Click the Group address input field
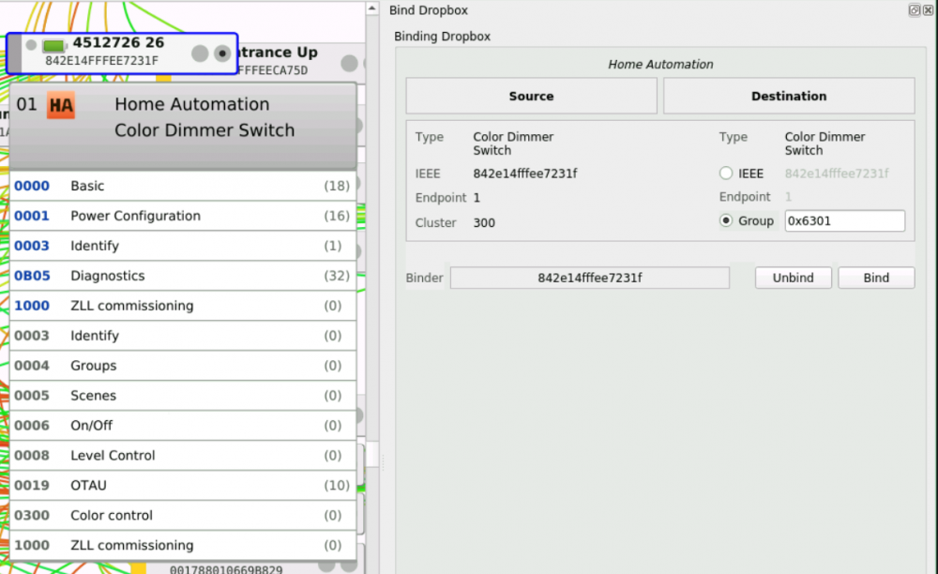Viewport: 938px width, 574px height. [x=844, y=221]
